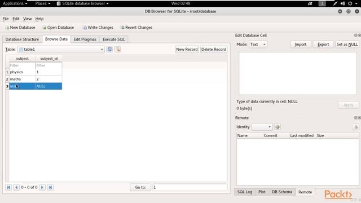
Task: Open the Applications menu in the top bar
Action: click(x=15, y=3)
